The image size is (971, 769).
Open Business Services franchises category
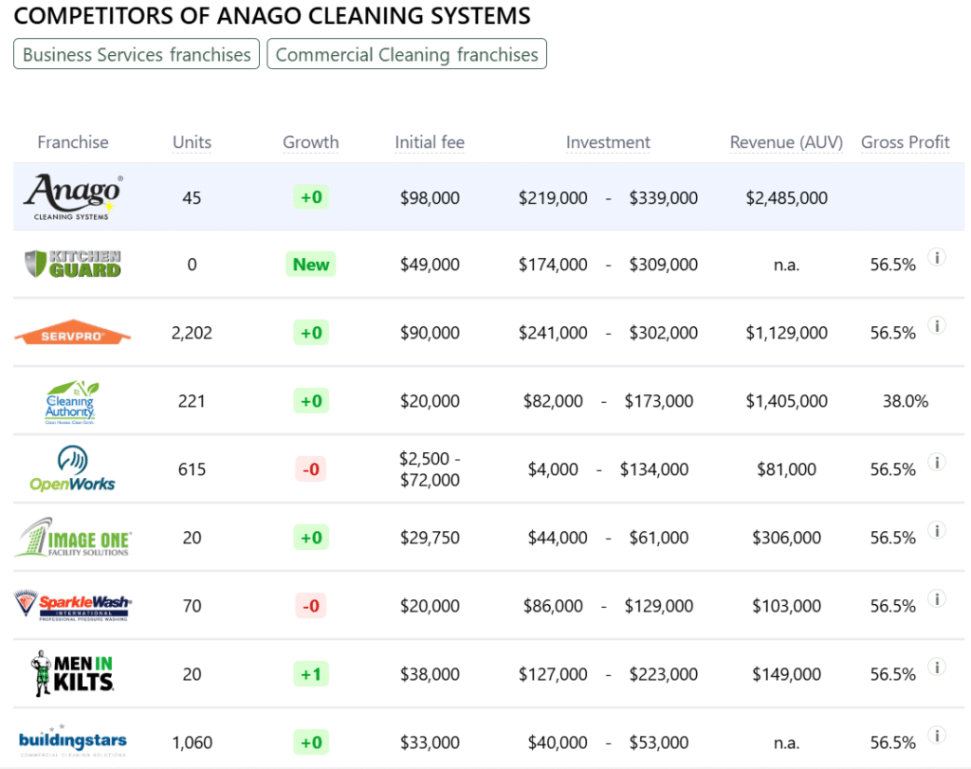coord(137,54)
